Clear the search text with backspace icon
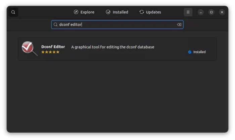 (x=179, y=24)
